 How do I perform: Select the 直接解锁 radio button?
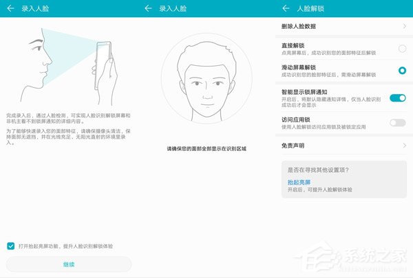tap(402, 49)
